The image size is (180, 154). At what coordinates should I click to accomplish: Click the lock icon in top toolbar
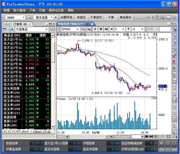(157, 18)
